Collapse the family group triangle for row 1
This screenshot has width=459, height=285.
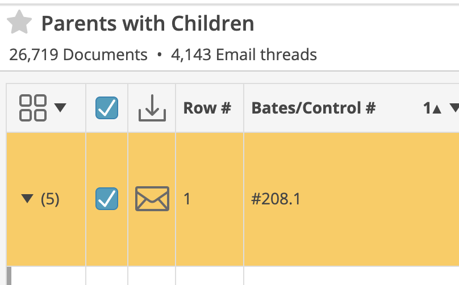[27, 198]
